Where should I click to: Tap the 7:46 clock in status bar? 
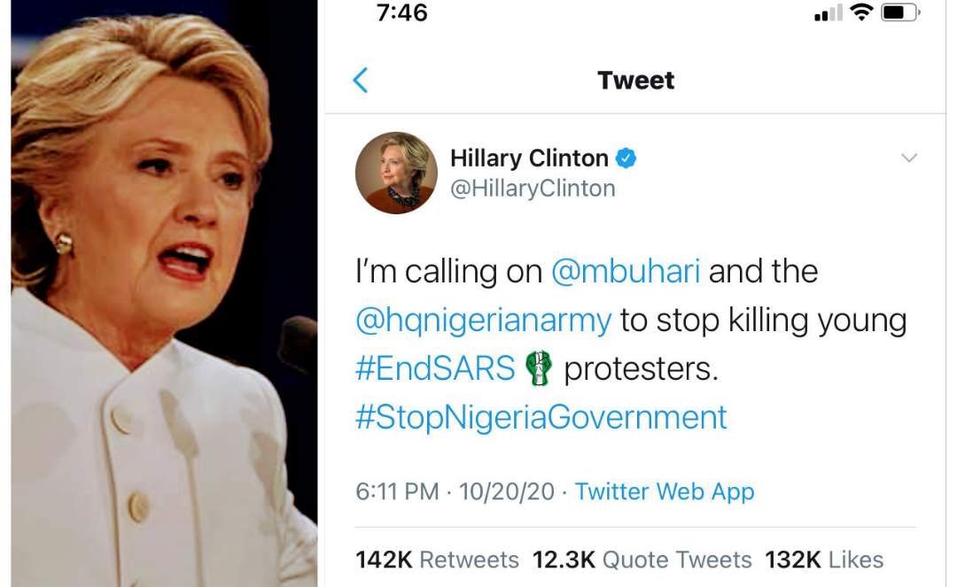tap(402, 12)
